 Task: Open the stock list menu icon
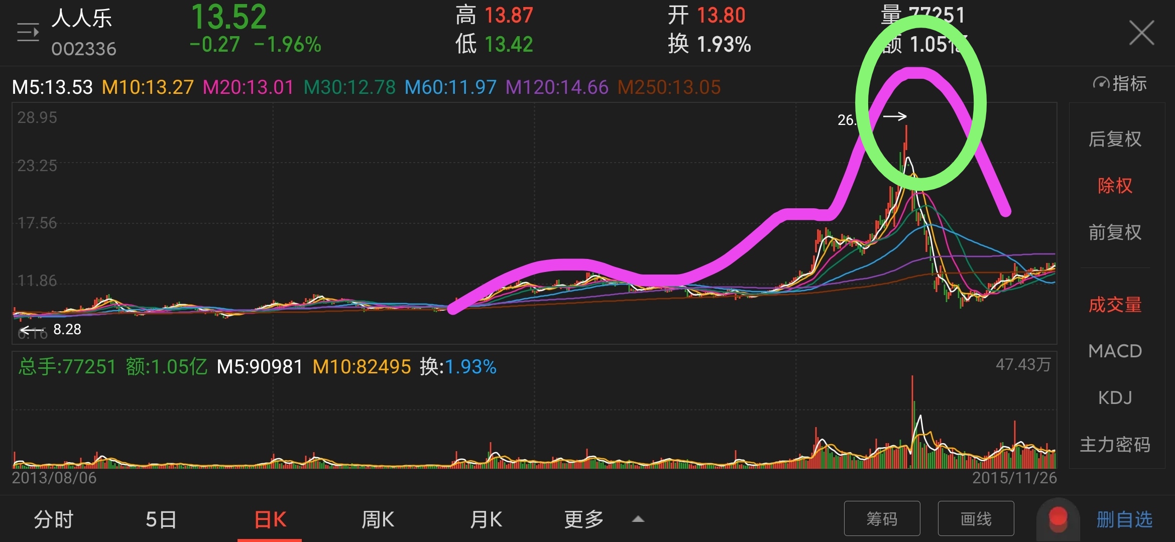pyautogui.click(x=28, y=33)
